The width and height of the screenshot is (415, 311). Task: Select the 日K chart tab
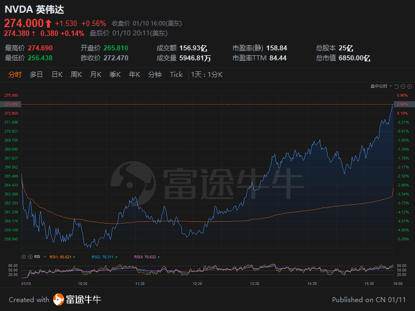click(57, 75)
